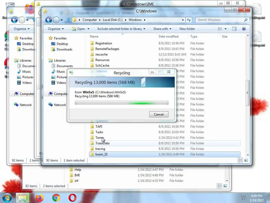The height and width of the screenshot is (203, 270).
Task: Select the IME folder in bottom window
Action: (77, 175)
